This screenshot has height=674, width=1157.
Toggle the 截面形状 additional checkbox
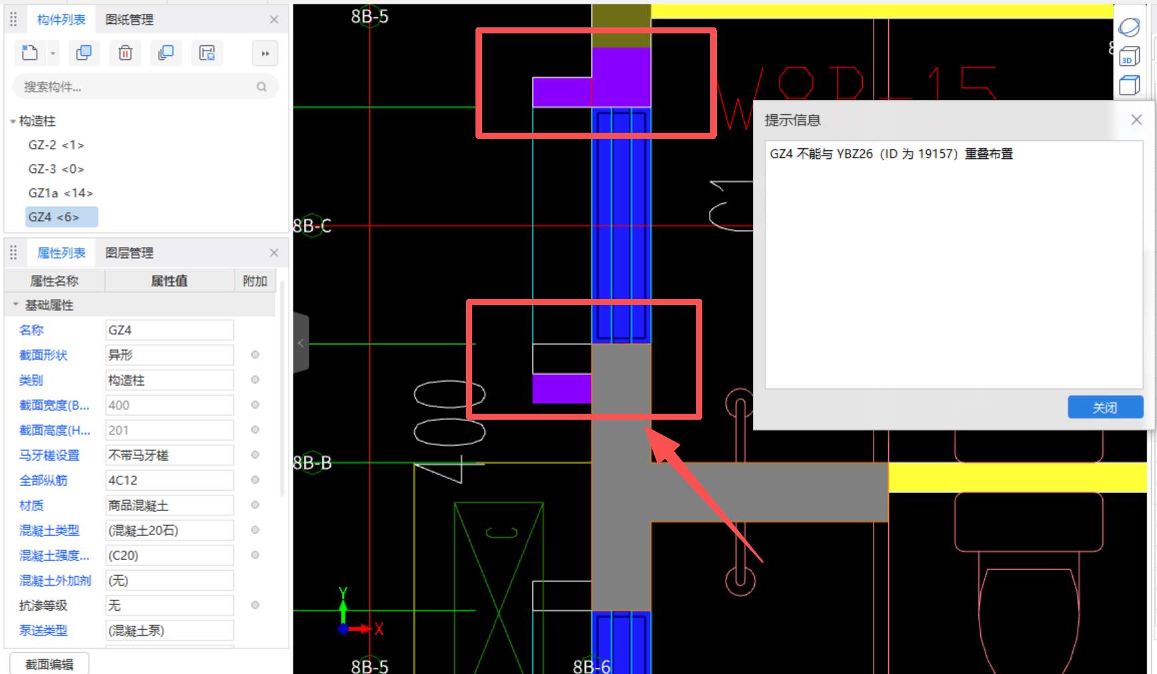[x=255, y=355]
